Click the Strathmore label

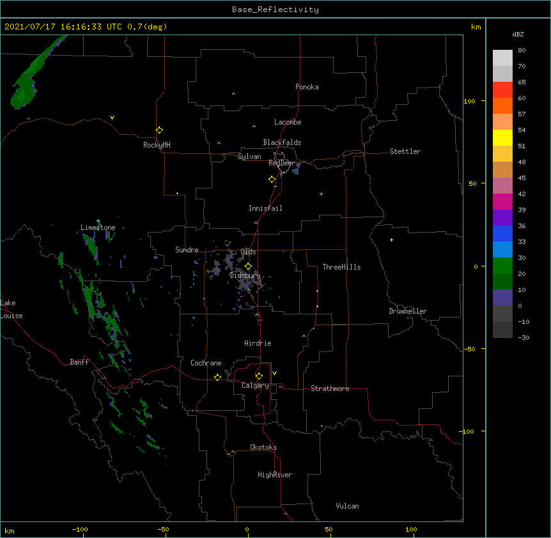click(330, 388)
